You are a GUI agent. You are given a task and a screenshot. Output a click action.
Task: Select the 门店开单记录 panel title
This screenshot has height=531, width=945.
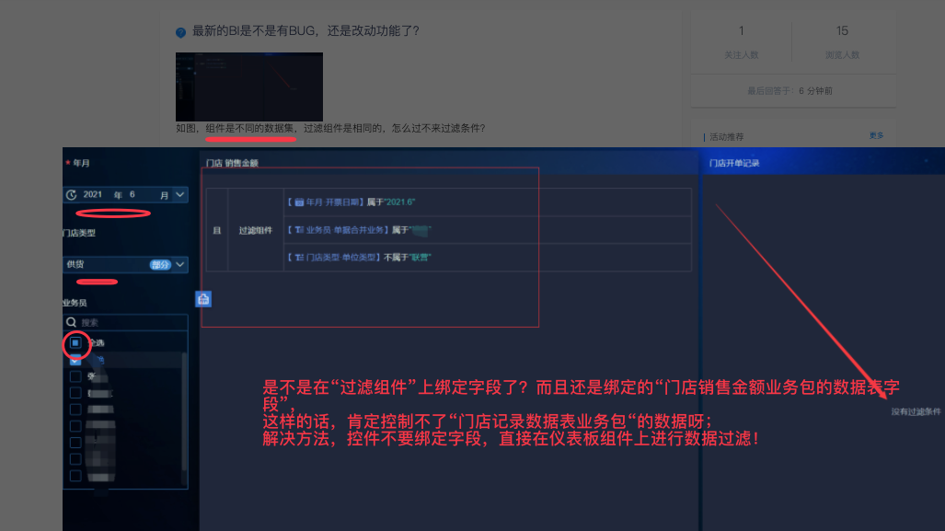[734, 163]
